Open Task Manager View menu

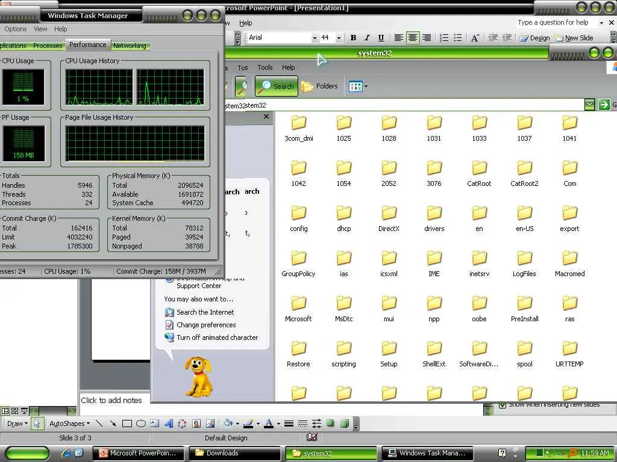(x=40, y=29)
